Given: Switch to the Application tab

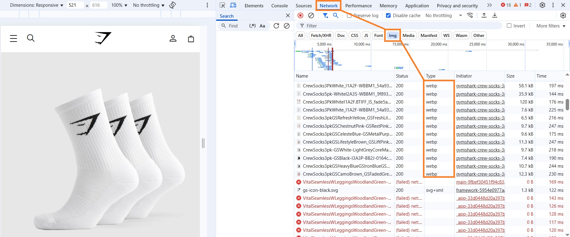Looking at the screenshot, I should [417, 5].
